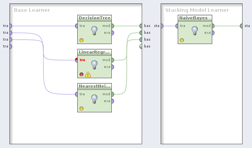252x148 pixels.
Task: Click the red status indicator on LinearRegression
Action: pos(81,74)
